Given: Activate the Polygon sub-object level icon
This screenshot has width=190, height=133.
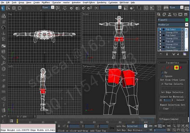Looking at the screenshot, I should [x=176, y=68].
